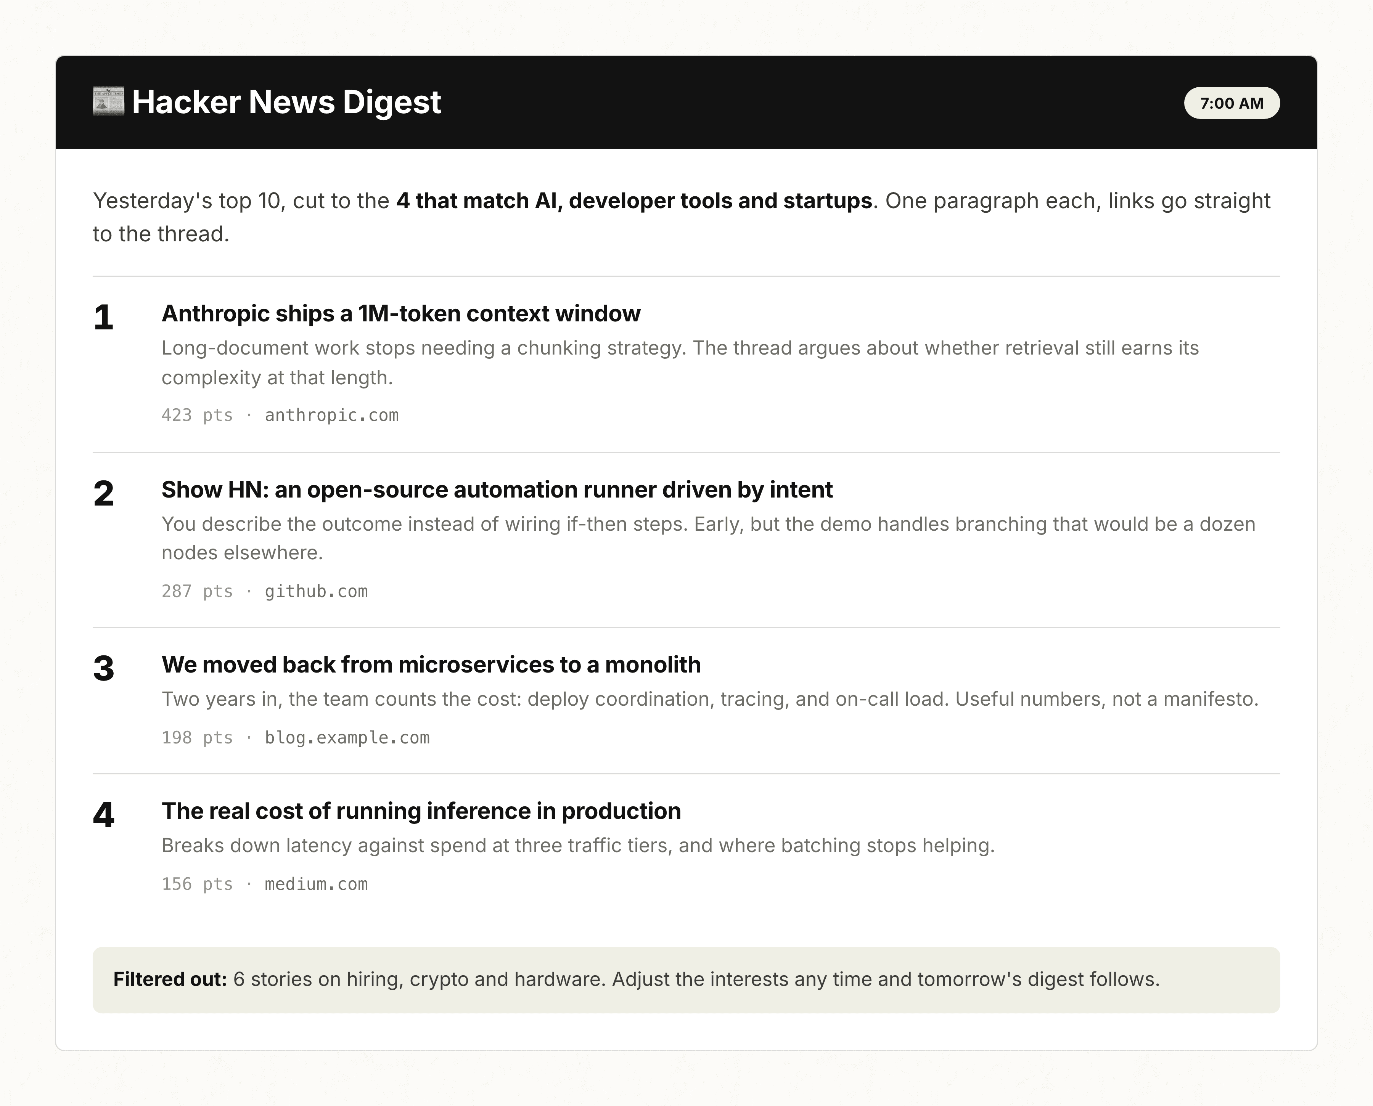Viewport: 1373px width, 1106px height.
Task: Click rank number 1 of the Anthropic story
Action: [103, 317]
